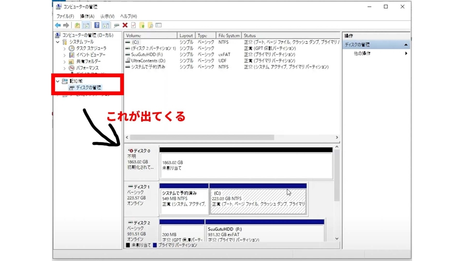The width and height of the screenshot is (464, 261).
Task: Click the タスク スケジューラ clock icon
Action: point(72,48)
